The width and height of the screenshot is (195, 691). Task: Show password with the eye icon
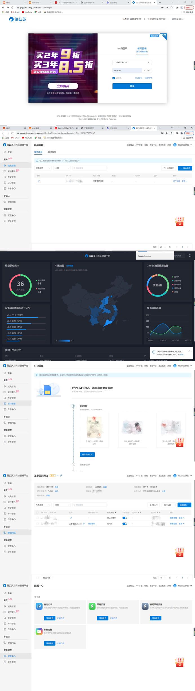(x=148, y=70)
